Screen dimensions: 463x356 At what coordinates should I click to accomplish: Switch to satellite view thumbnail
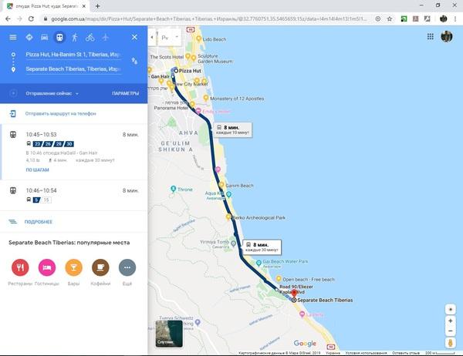[169, 334]
